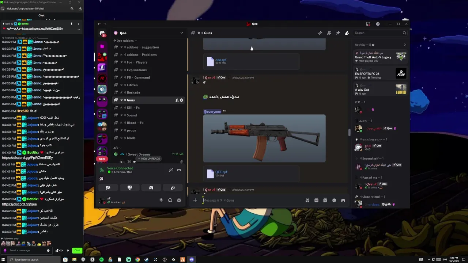Image resolution: width=468 pixels, height=263 pixels.
Task: Open Kill - Fx channel
Action: pyautogui.click(x=148, y=108)
